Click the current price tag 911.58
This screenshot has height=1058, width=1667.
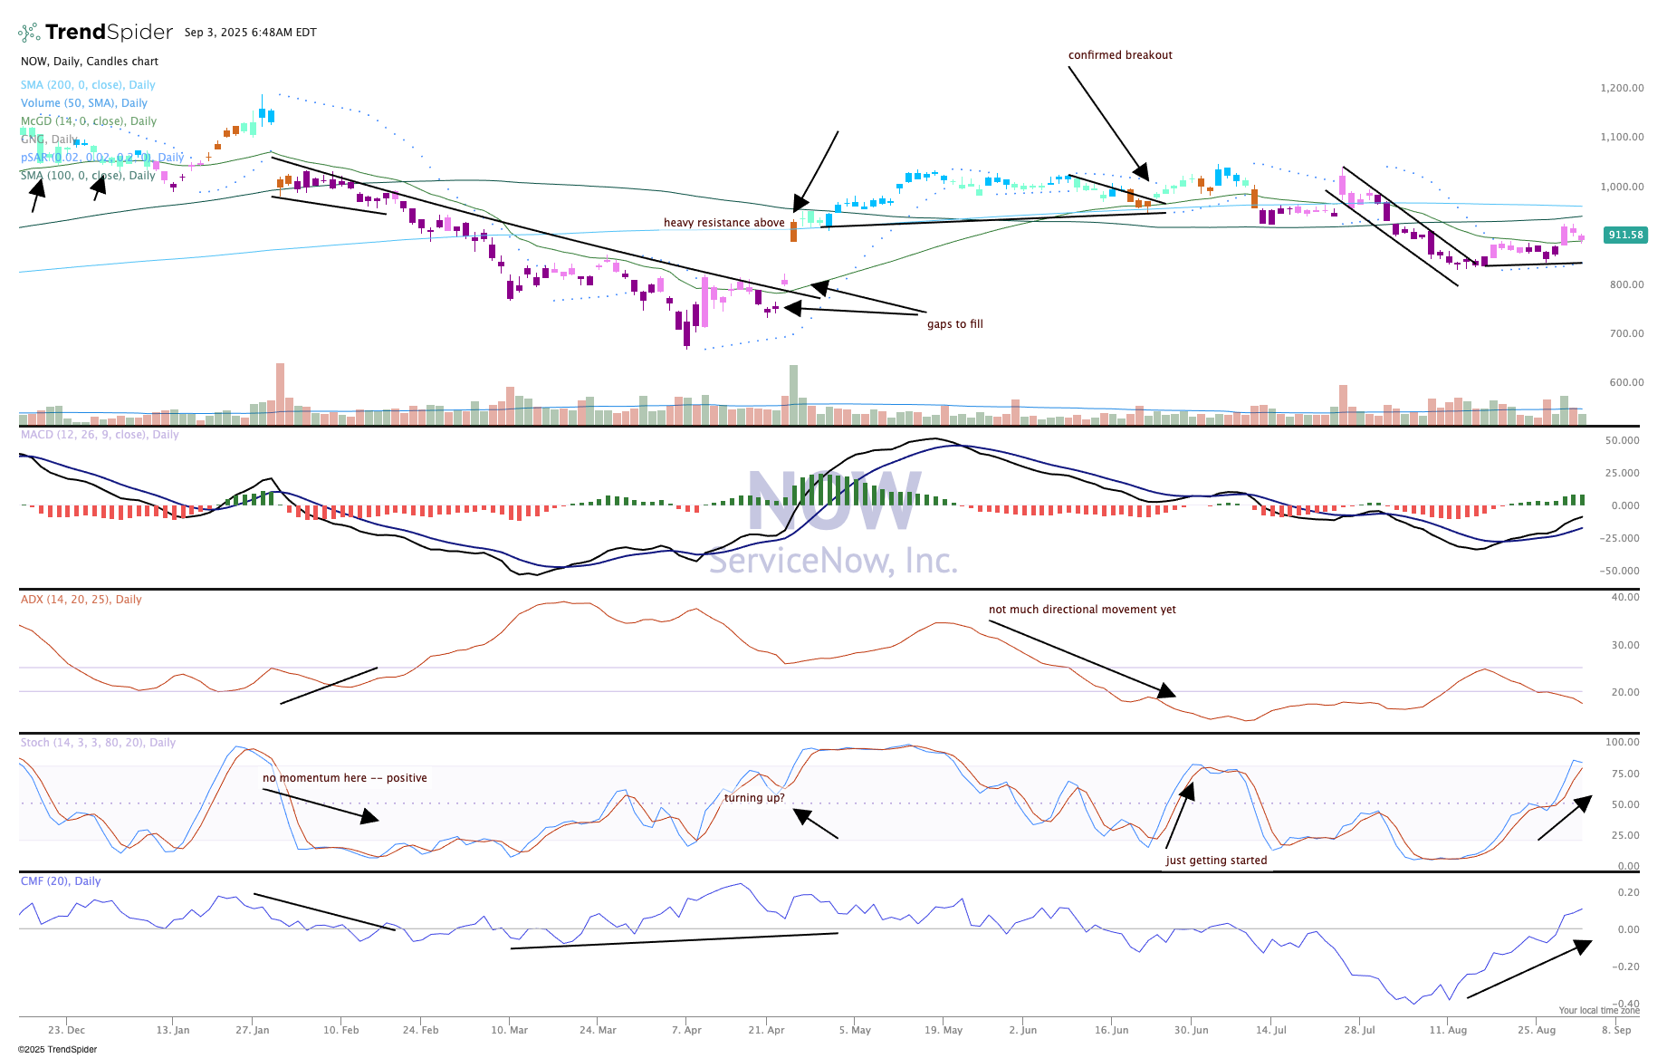pos(1625,236)
